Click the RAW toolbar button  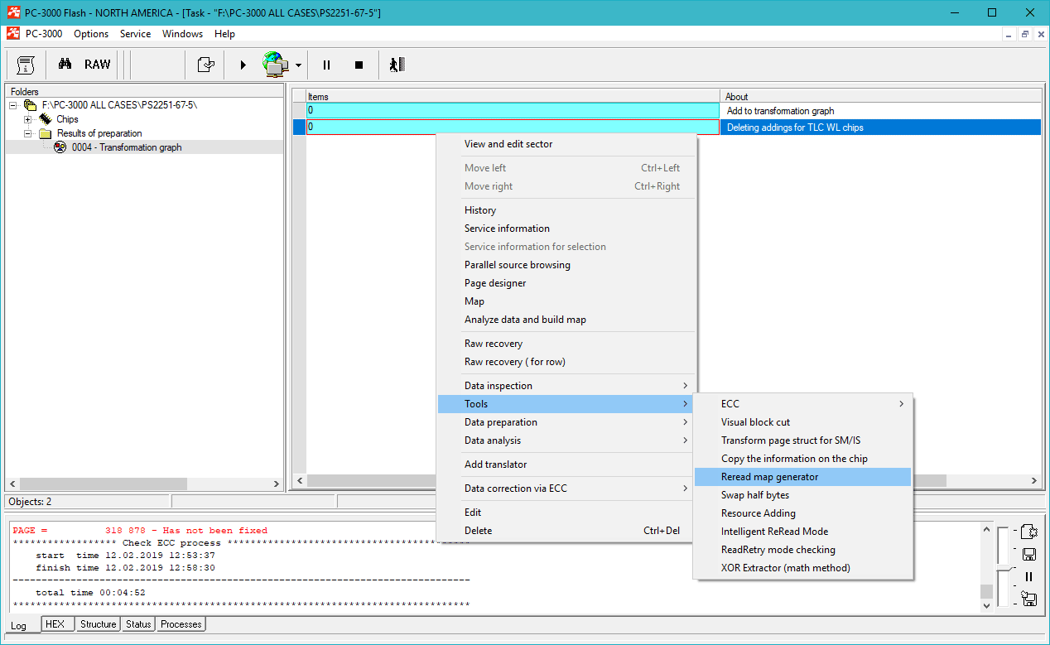coord(97,65)
